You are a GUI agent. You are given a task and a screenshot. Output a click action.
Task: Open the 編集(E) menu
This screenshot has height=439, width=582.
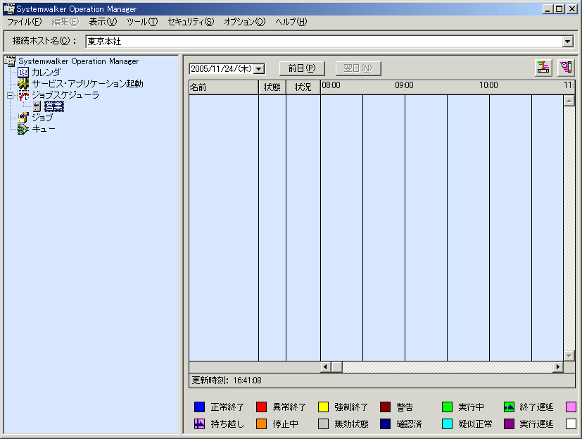[65, 22]
